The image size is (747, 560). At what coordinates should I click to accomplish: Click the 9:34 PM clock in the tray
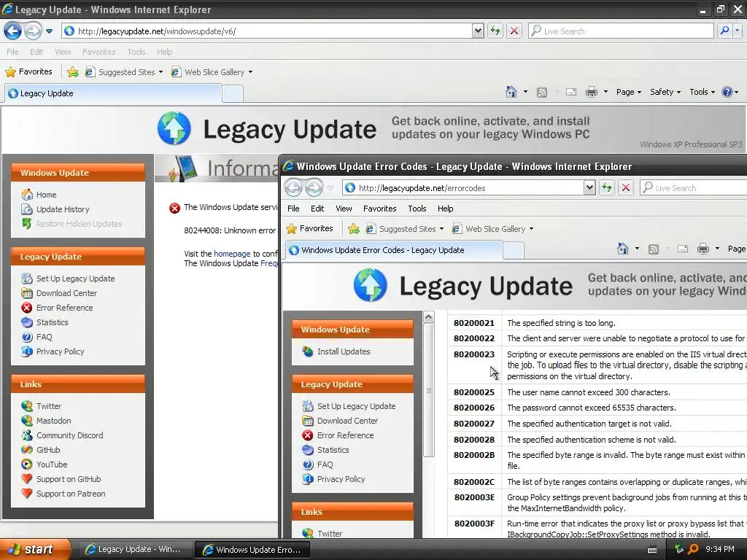pyautogui.click(x=720, y=549)
